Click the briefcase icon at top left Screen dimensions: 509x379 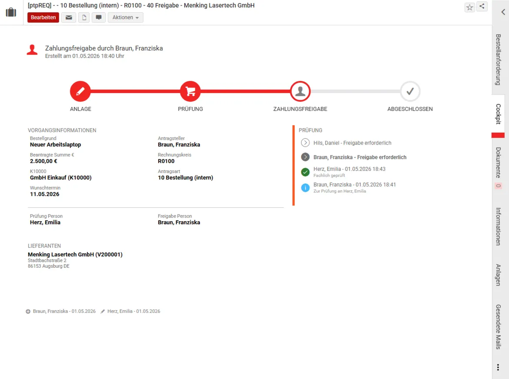[11, 12]
